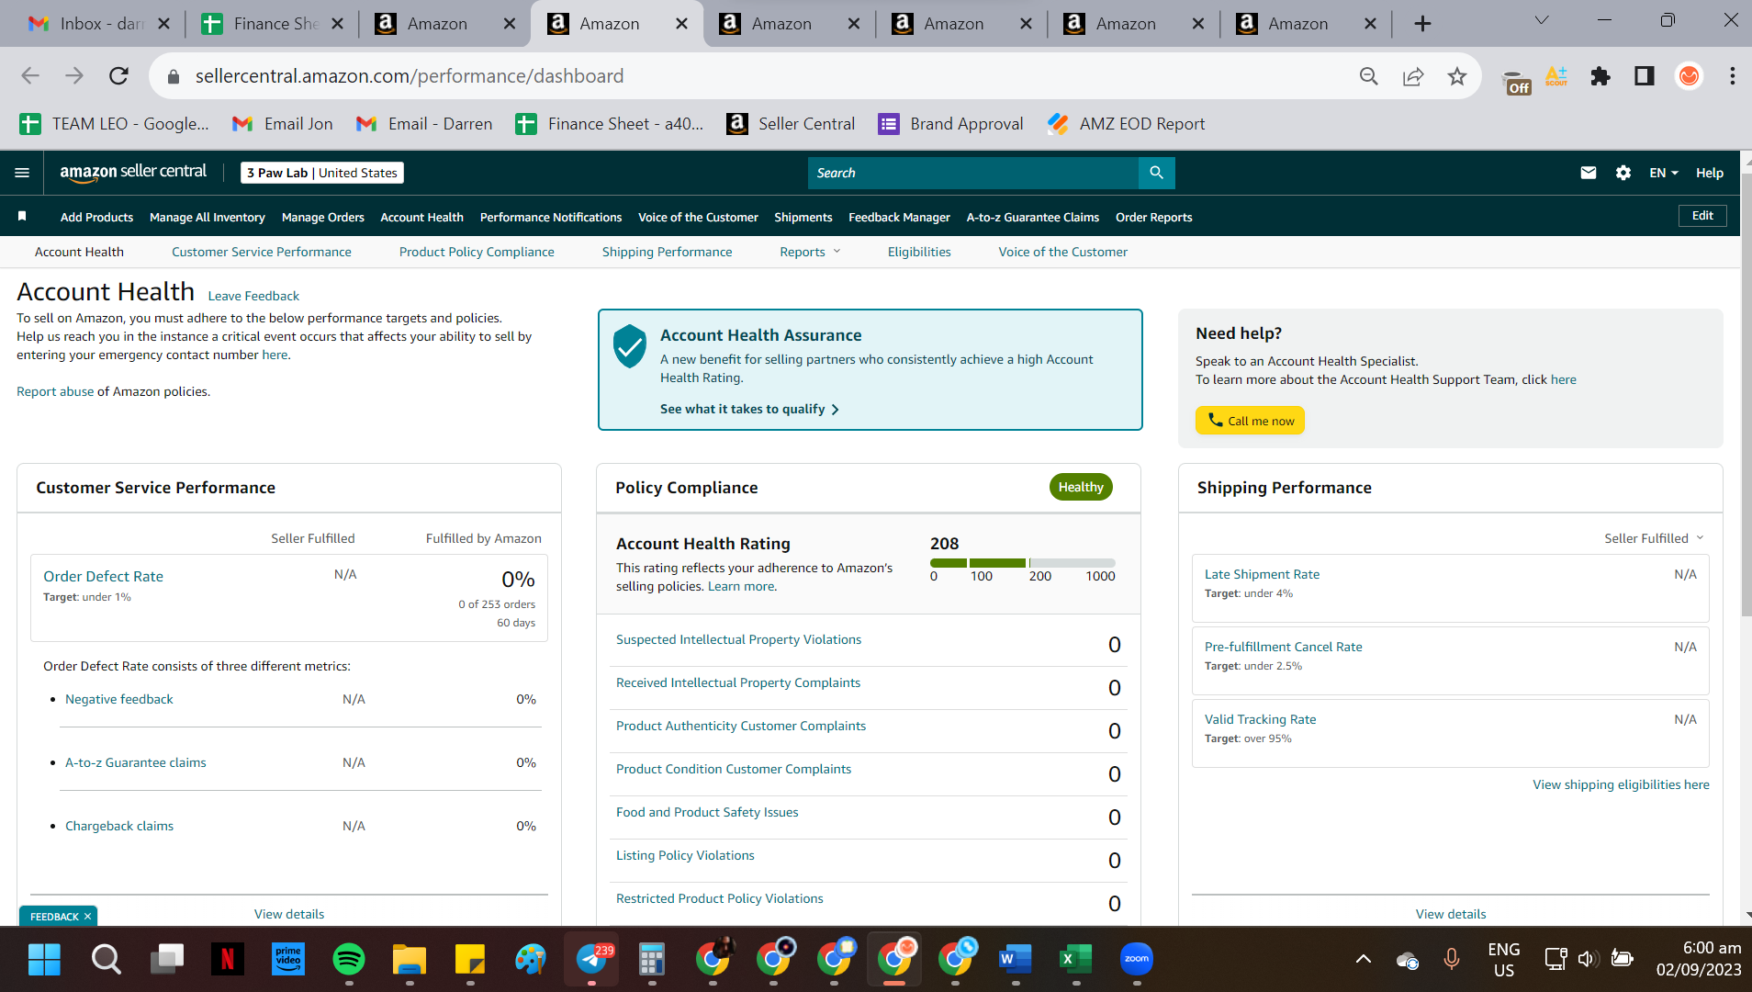
Task: Open Voice of the Customer tab in sub-navigation
Action: tap(1062, 252)
